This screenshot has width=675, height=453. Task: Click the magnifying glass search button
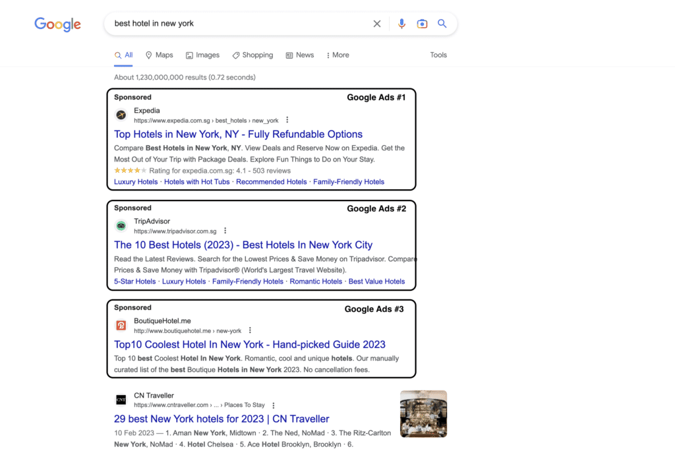(442, 24)
